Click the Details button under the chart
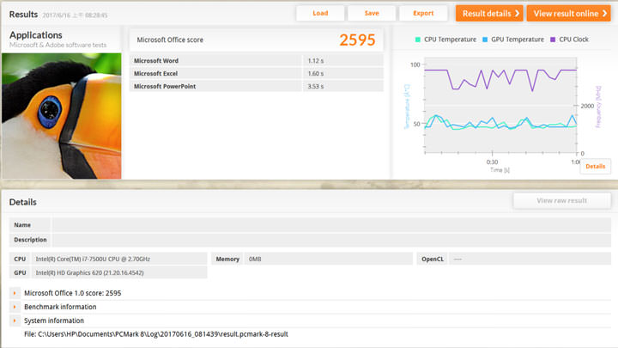This screenshot has width=618, height=348. [595, 166]
